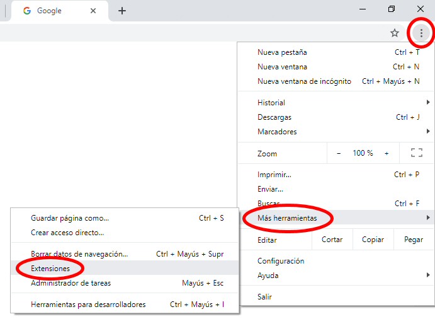Bookmark this page with the star icon
This screenshot has width=435, height=331.
[x=395, y=33]
